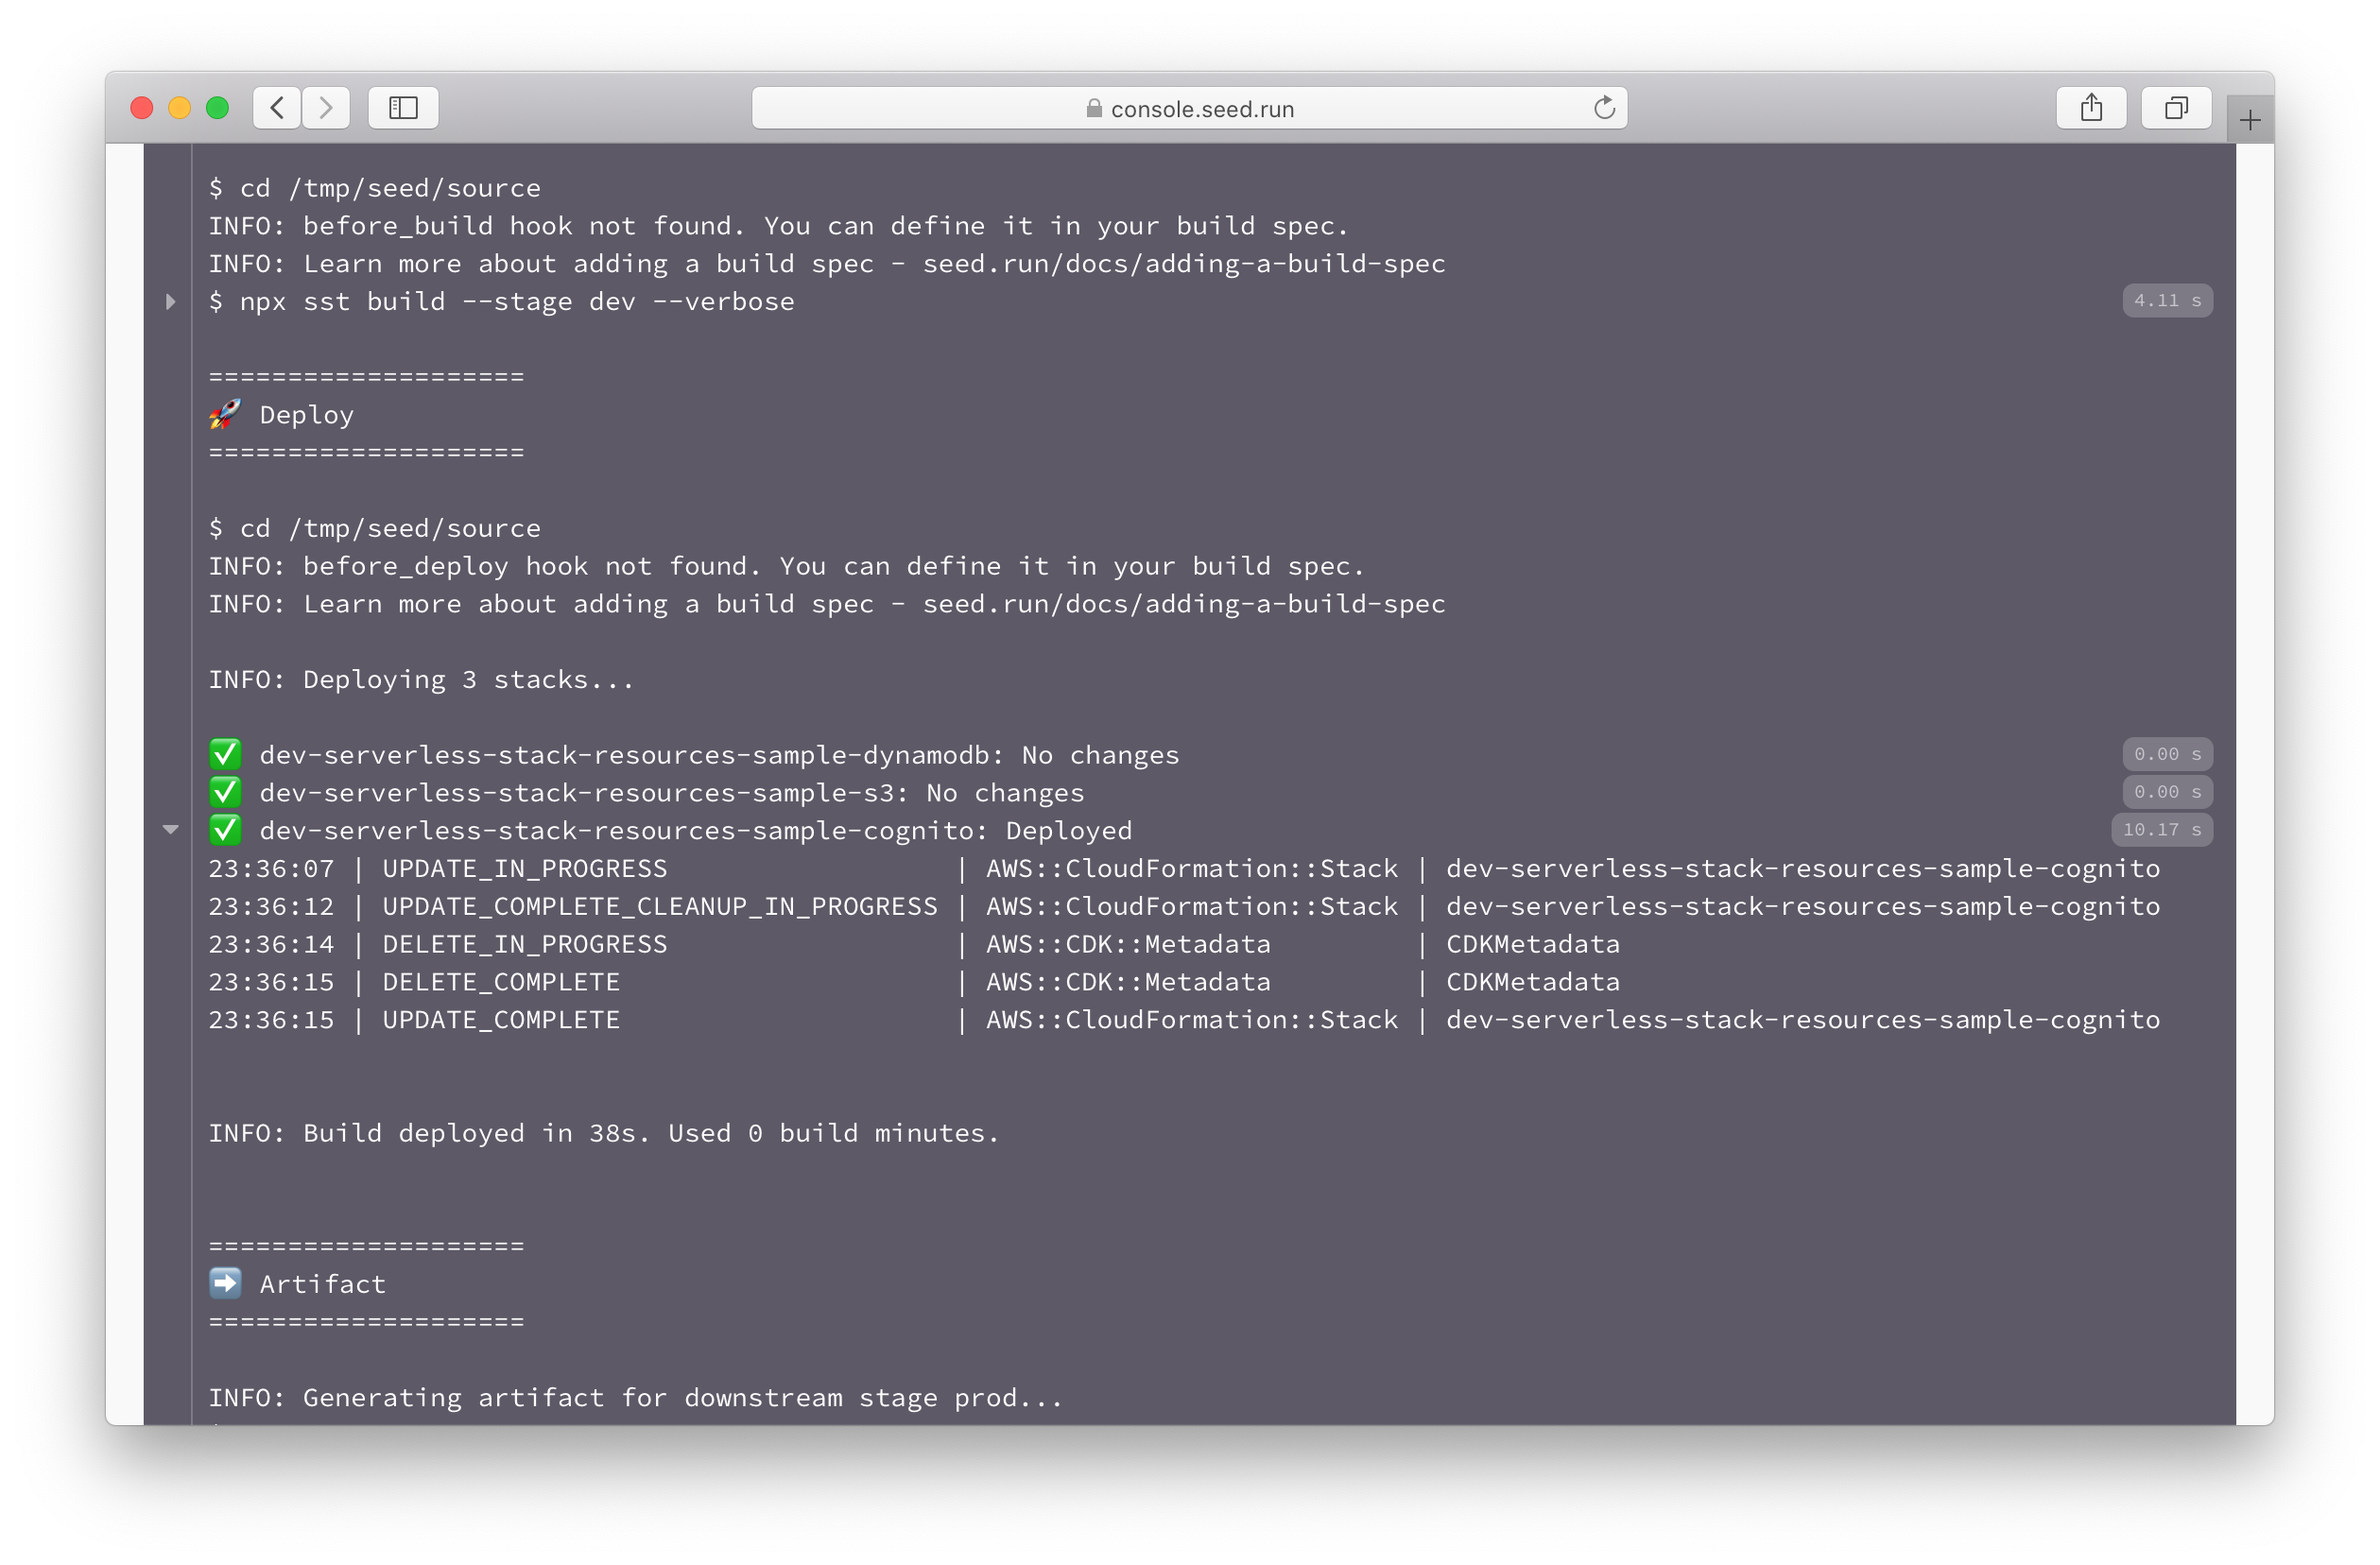Select the dynamodb No changes log line
2380x1565 pixels.
coord(718,755)
